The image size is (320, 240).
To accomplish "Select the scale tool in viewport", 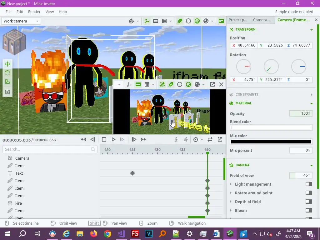I will [7, 82].
